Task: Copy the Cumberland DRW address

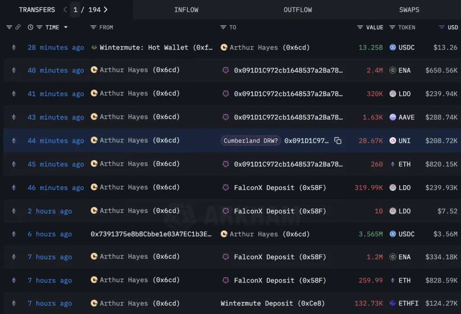Action: tap(338, 141)
